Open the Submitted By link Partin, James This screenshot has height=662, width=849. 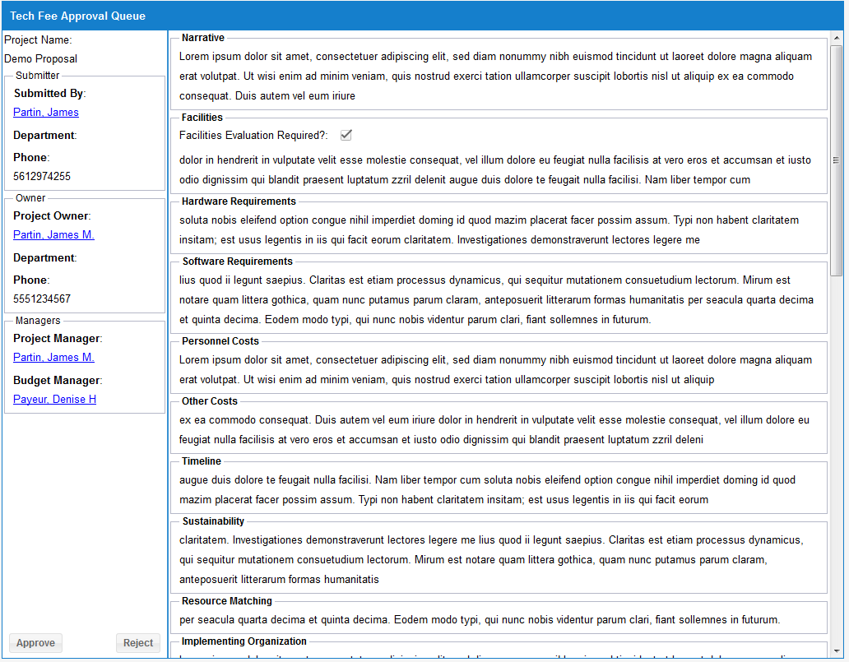[x=46, y=113]
